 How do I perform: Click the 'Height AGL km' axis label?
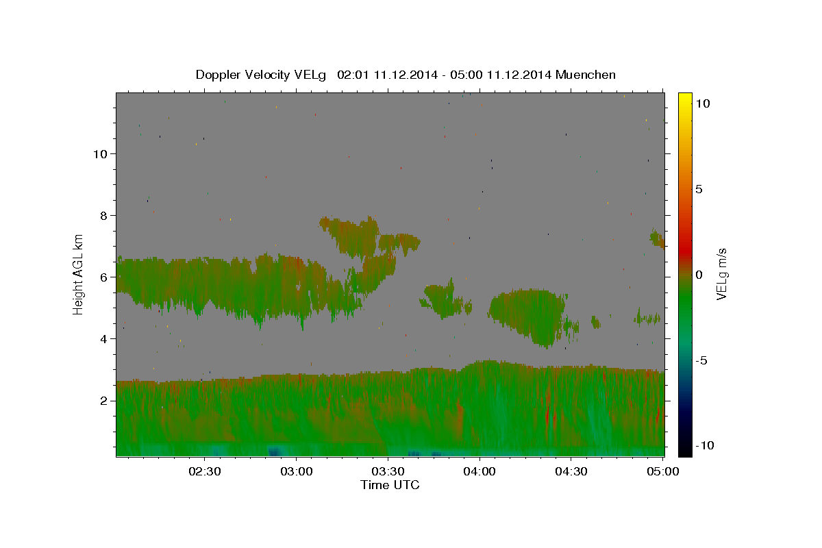[79, 274]
